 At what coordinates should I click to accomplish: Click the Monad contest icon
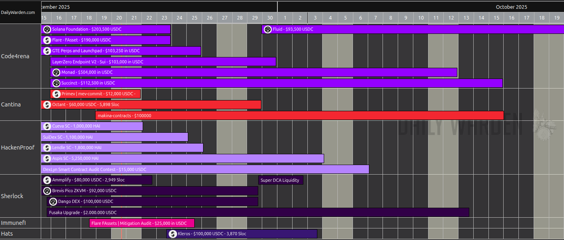[x=56, y=72]
